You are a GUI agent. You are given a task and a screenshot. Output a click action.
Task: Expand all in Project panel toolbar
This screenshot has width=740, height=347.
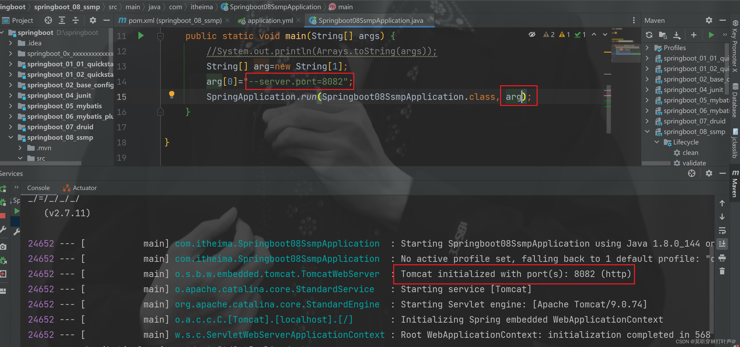pos(62,20)
